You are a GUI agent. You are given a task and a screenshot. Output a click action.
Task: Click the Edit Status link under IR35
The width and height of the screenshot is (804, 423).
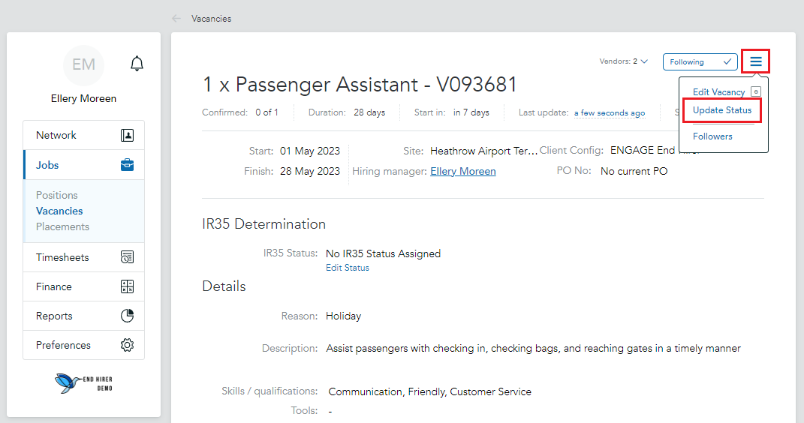348,268
